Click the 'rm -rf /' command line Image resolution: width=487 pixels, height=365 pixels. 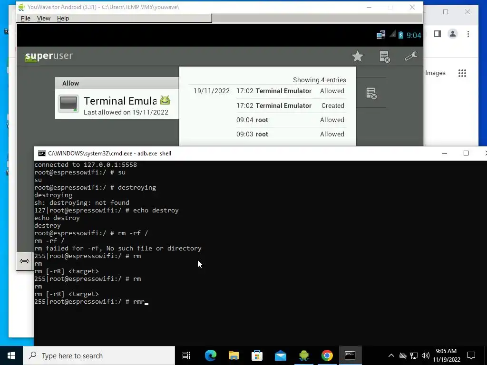click(91, 233)
